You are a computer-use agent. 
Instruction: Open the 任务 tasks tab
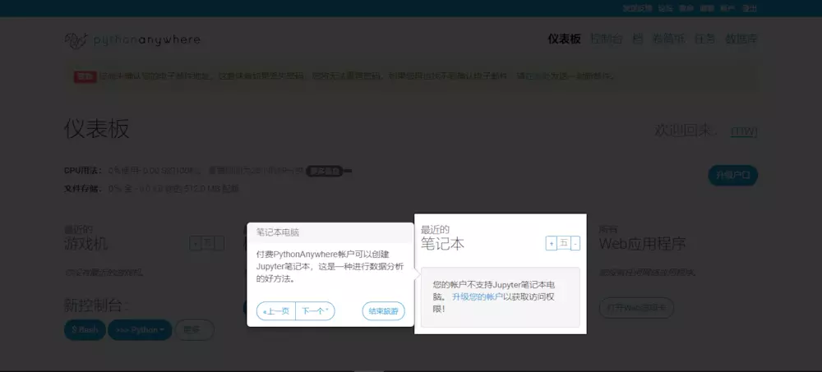click(705, 39)
